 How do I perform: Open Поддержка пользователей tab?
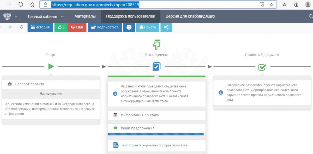tap(130, 16)
